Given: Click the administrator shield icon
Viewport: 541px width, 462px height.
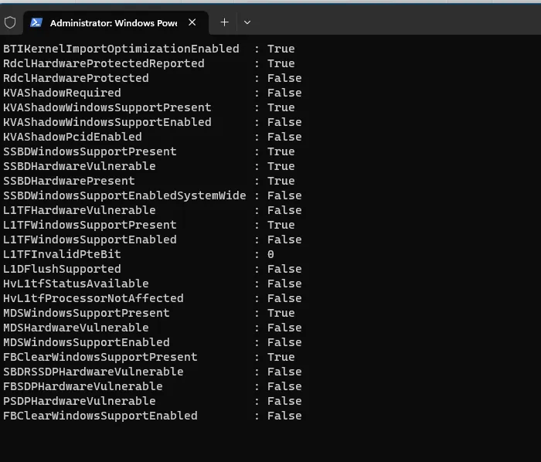Looking at the screenshot, I should click(x=10, y=22).
